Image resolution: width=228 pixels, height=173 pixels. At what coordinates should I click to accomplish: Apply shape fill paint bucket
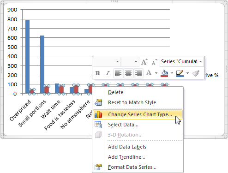[x=164, y=73]
